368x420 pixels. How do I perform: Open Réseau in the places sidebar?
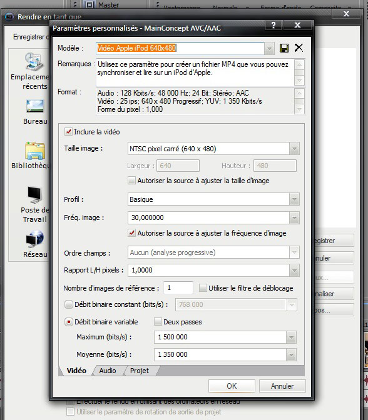pyautogui.click(x=35, y=244)
